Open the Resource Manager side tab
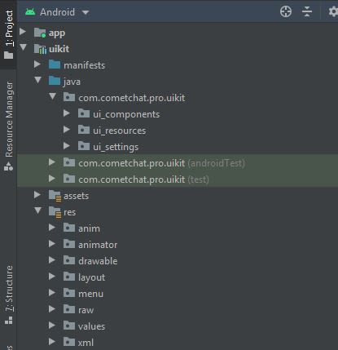This screenshot has height=350, width=338. click(x=8, y=126)
